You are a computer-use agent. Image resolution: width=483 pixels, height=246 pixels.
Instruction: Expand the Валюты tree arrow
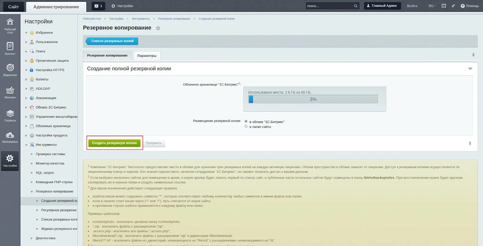[26, 80]
